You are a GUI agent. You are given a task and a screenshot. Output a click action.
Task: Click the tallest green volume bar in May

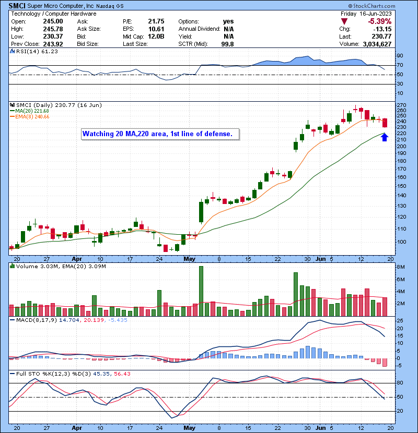201,291
